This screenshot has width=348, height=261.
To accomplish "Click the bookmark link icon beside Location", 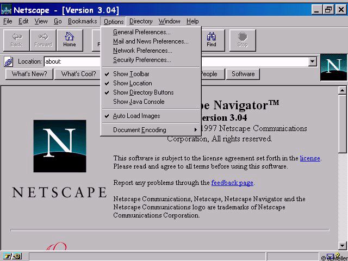I will [9, 61].
